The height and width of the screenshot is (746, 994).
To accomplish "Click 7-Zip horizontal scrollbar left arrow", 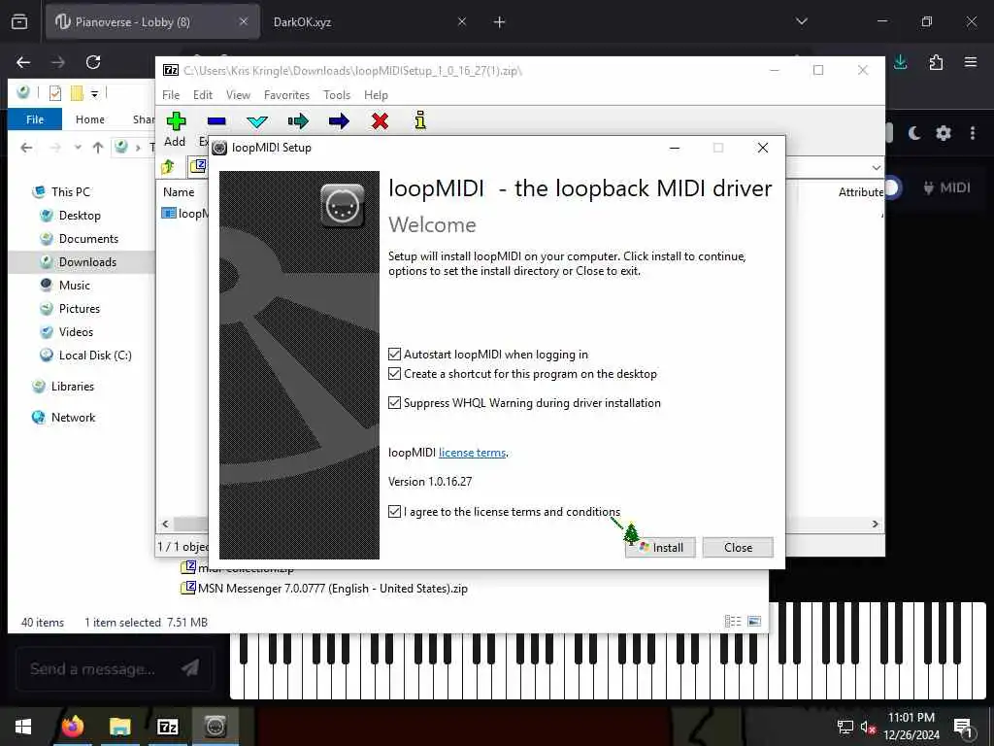I will pos(165,524).
